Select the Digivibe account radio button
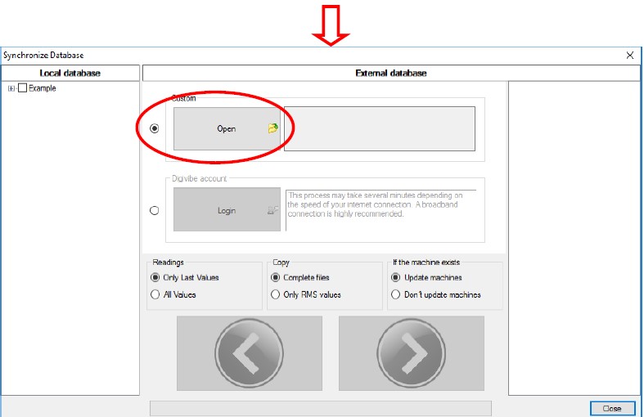Screen dimensions: 644x417 tap(155, 211)
